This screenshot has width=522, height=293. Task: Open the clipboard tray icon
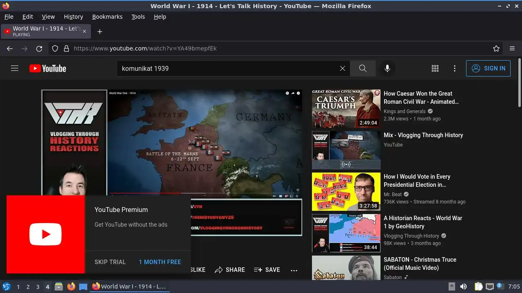(x=478, y=286)
